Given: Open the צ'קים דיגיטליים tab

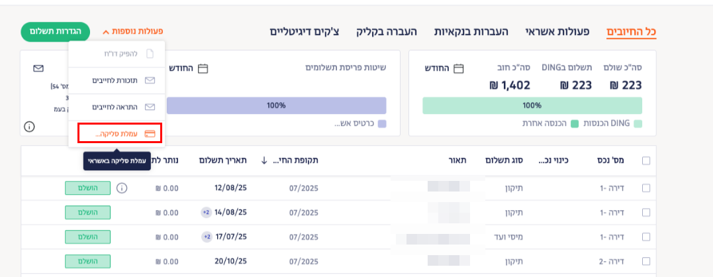Looking at the screenshot, I should click(x=305, y=31).
